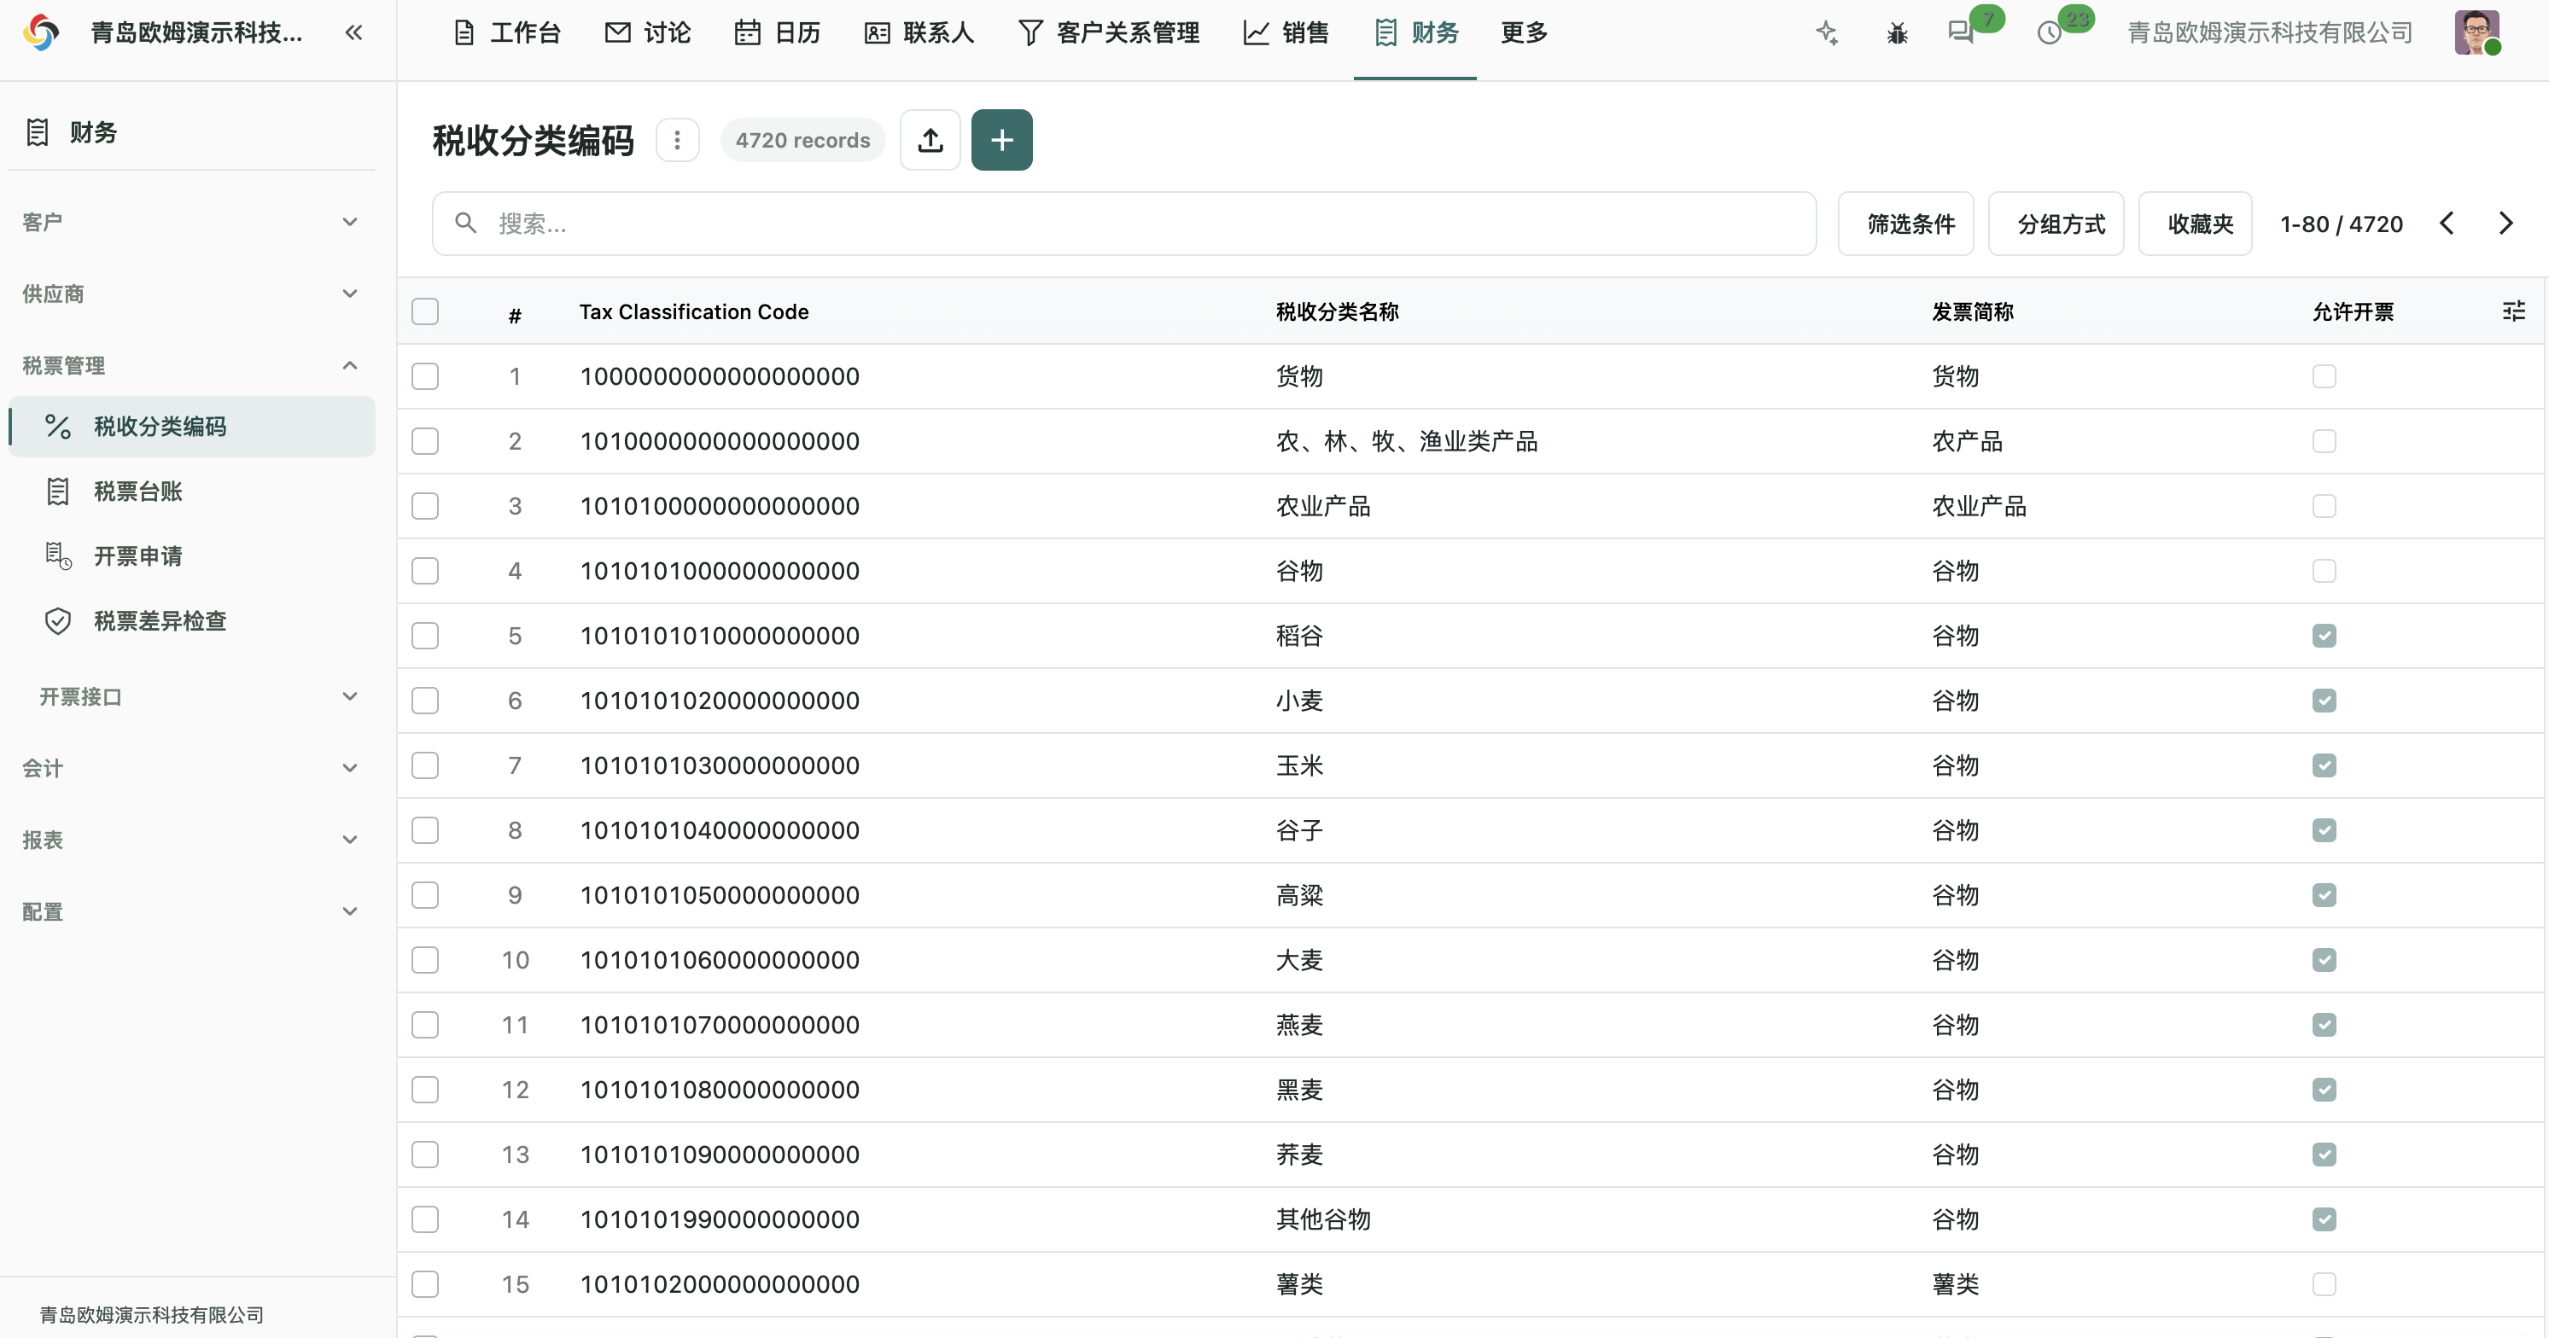This screenshot has width=2549, height=1338.
Task: Expand the 开票接口 sidebar section
Action: 190,697
